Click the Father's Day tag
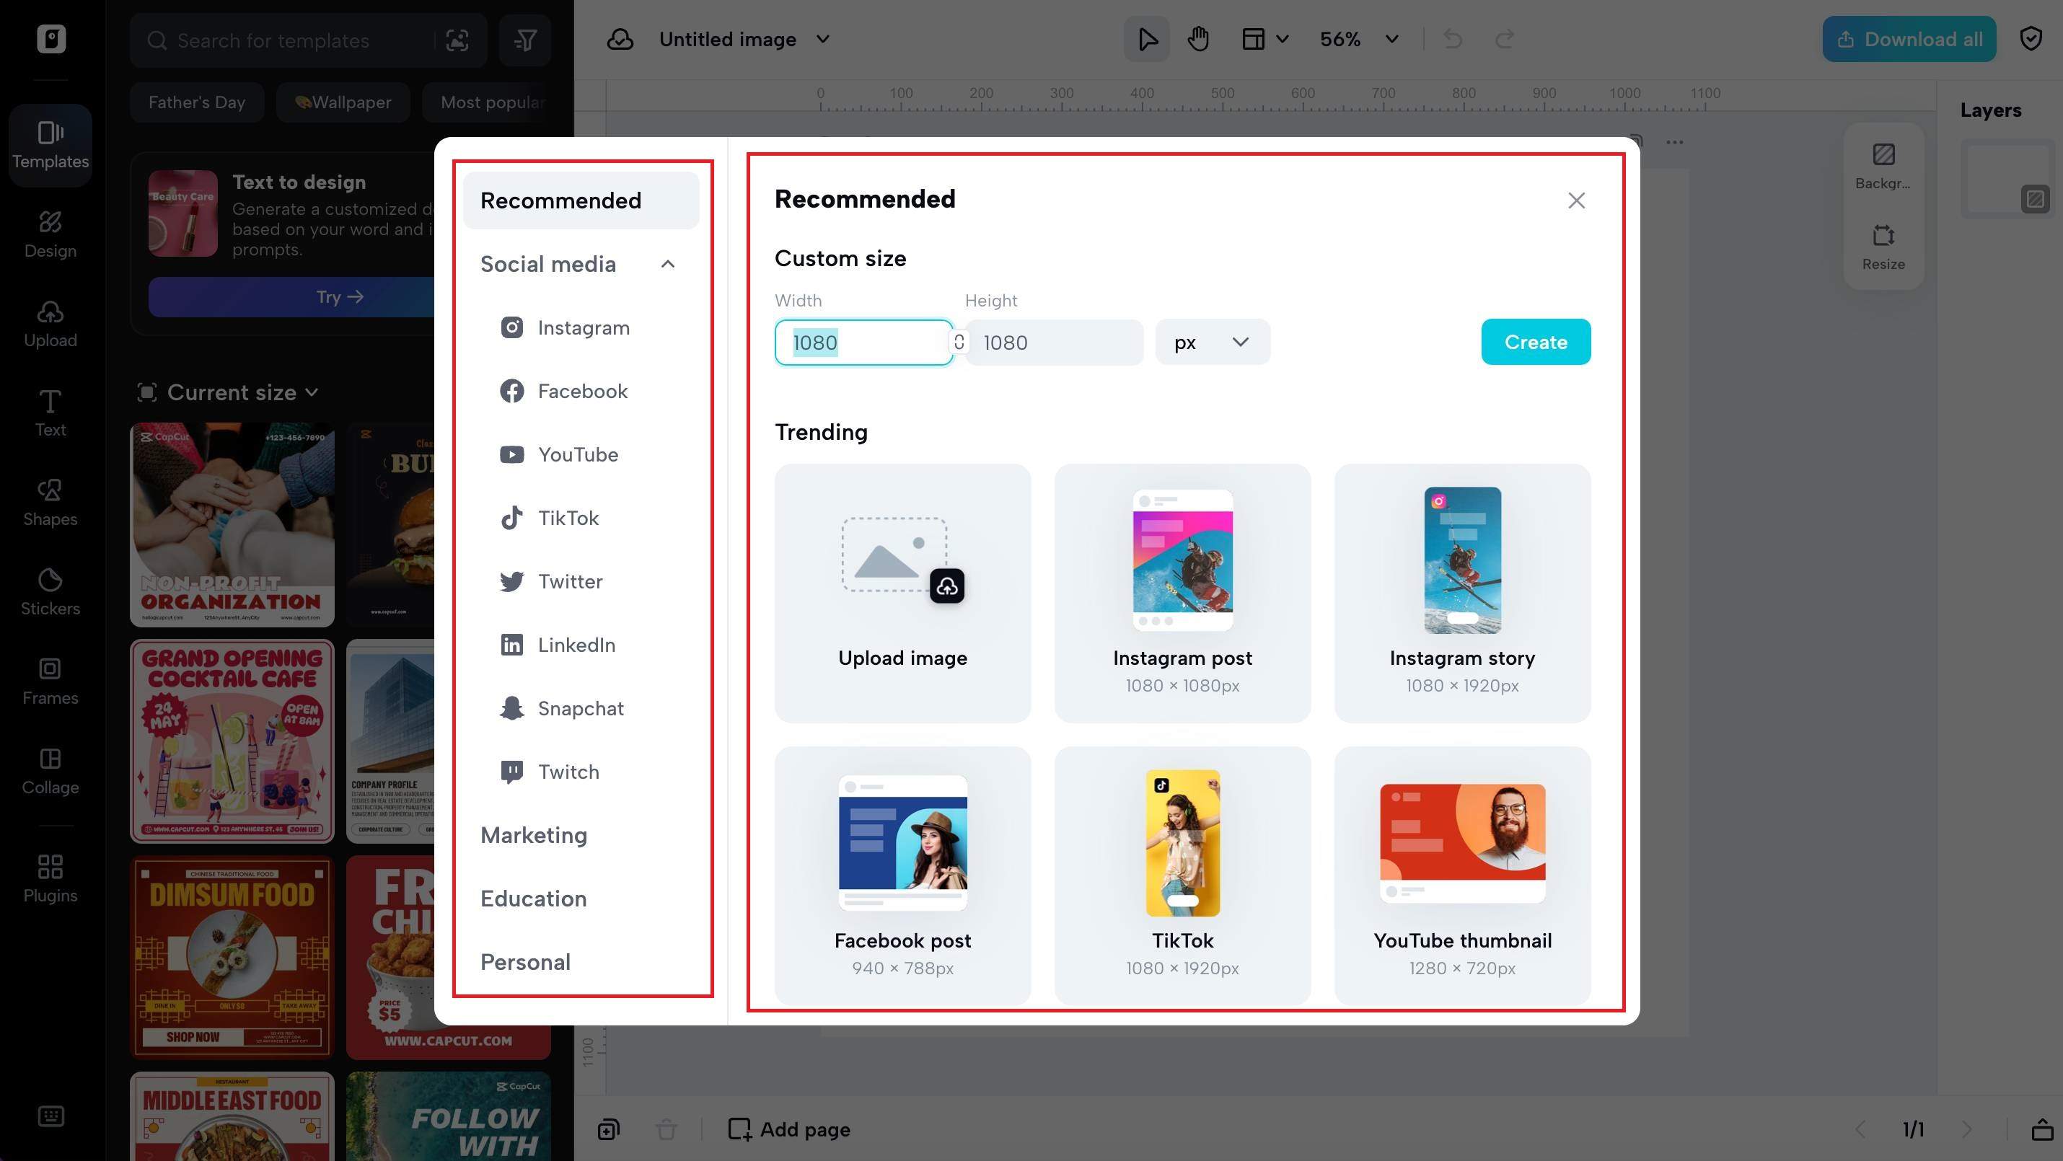Viewport: 2063px width, 1161px height. click(197, 102)
